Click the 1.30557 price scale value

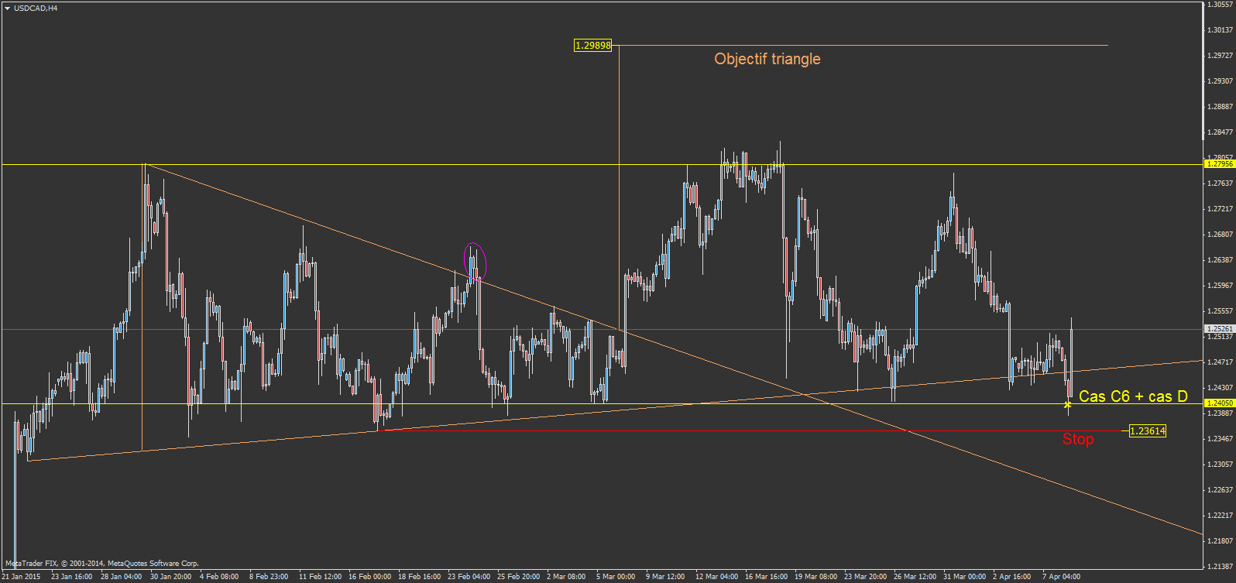click(1221, 5)
